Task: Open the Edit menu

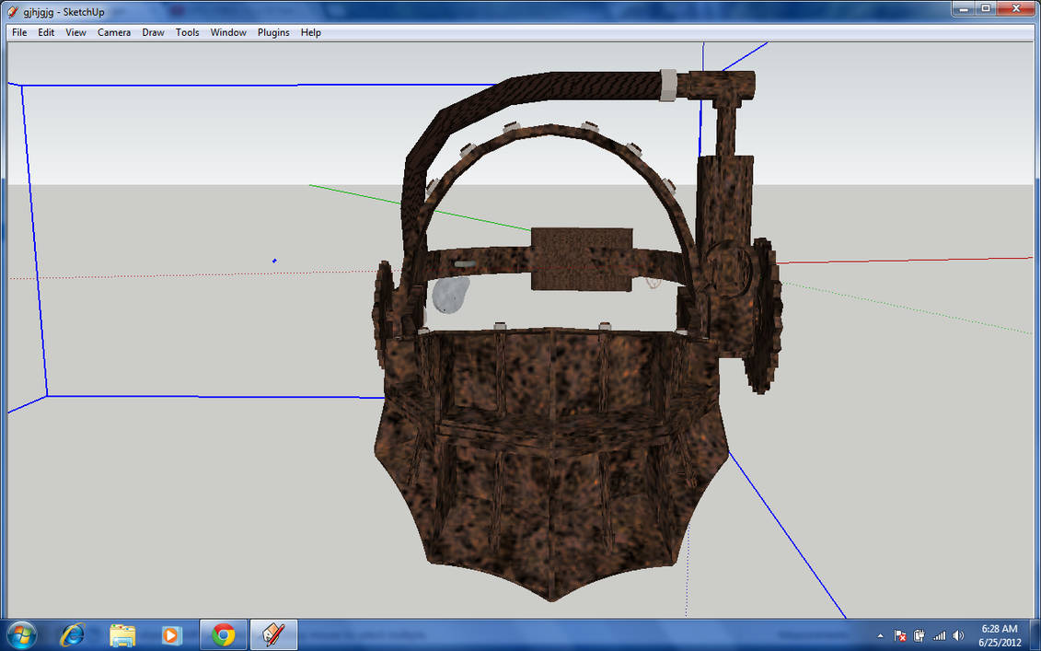Action: pyautogui.click(x=45, y=31)
